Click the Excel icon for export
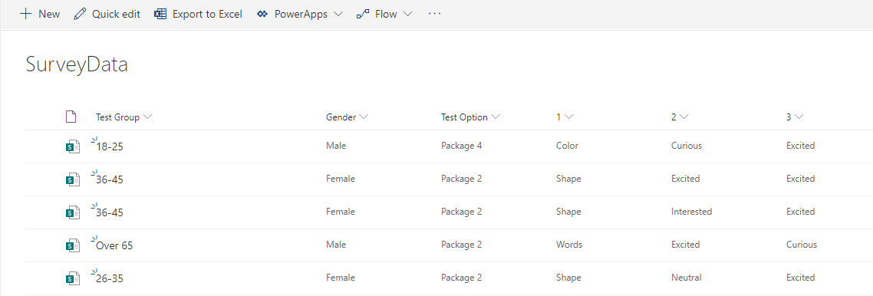 tap(160, 15)
